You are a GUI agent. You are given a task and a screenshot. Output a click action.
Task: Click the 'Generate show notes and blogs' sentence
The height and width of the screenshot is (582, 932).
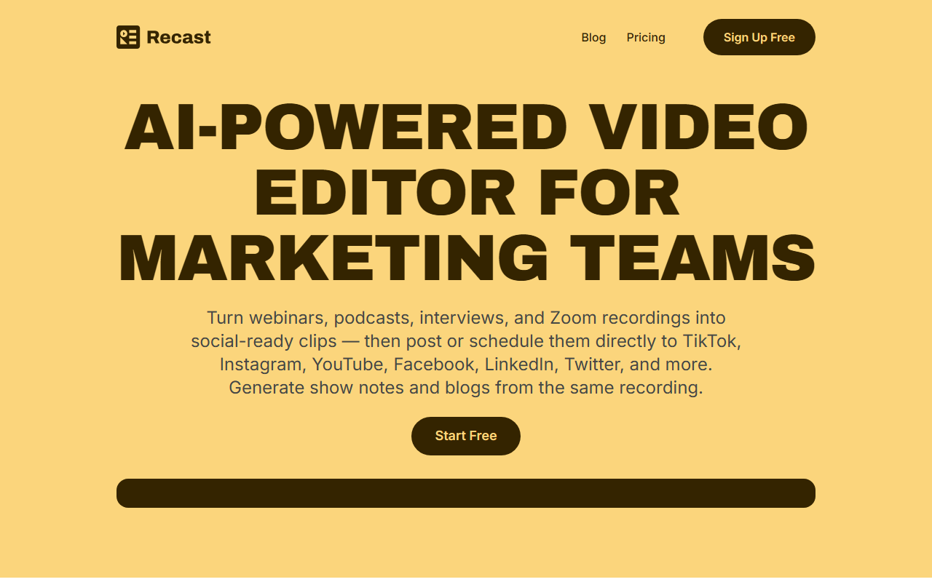point(466,388)
